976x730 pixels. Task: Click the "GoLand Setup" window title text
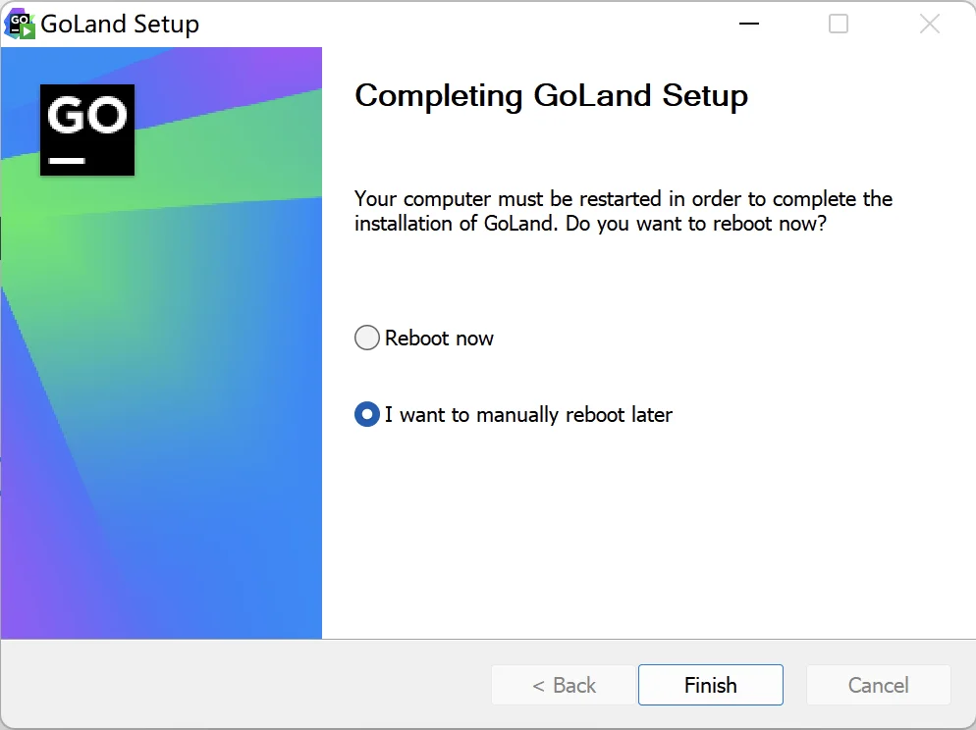coord(120,25)
